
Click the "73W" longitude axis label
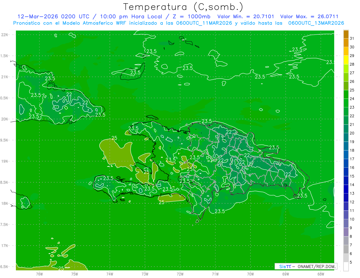pos(145,274)
